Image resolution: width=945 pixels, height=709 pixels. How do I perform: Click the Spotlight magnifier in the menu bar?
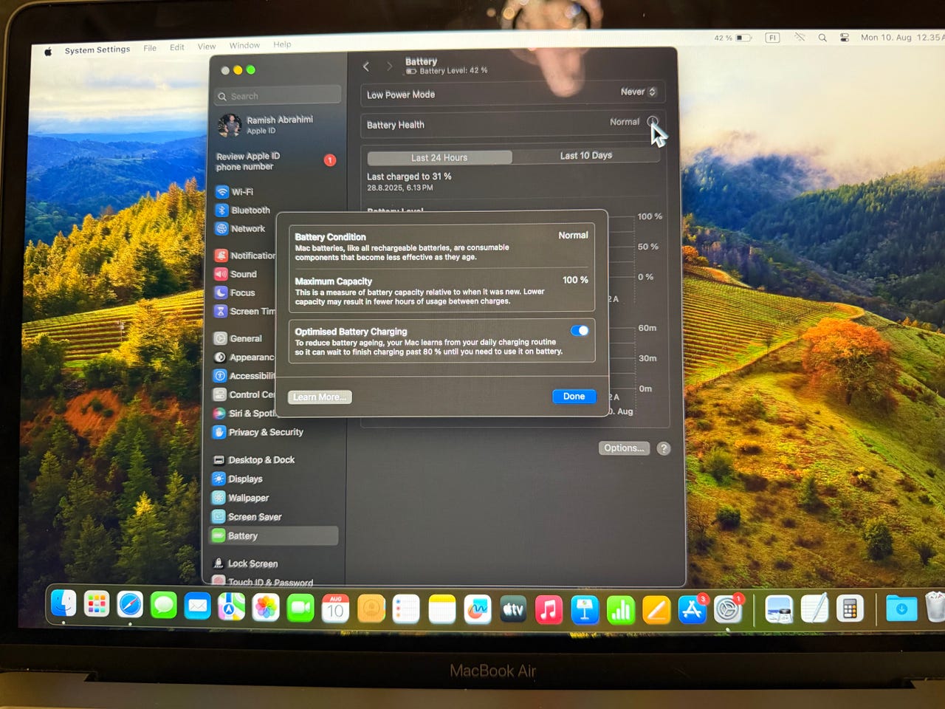point(822,38)
